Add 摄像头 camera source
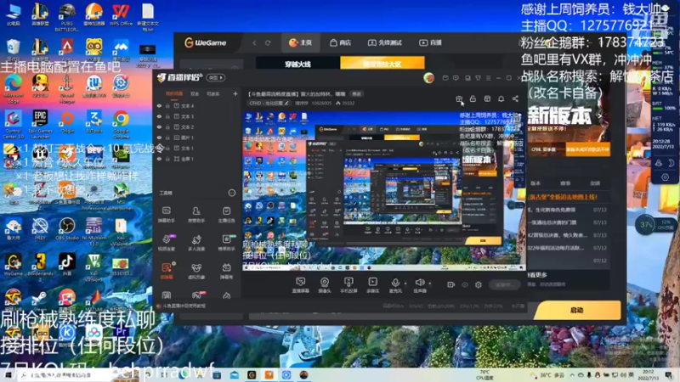680x382 pixels. click(x=325, y=285)
